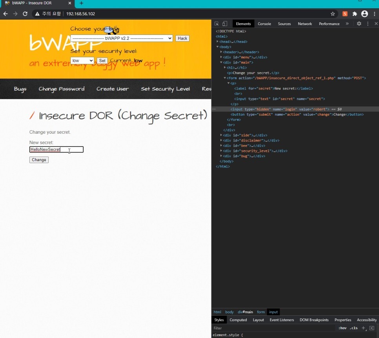The height and width of the screenshot is (338, 379).
Task: Click the Change secret button
Action: [x=39, y=160]
